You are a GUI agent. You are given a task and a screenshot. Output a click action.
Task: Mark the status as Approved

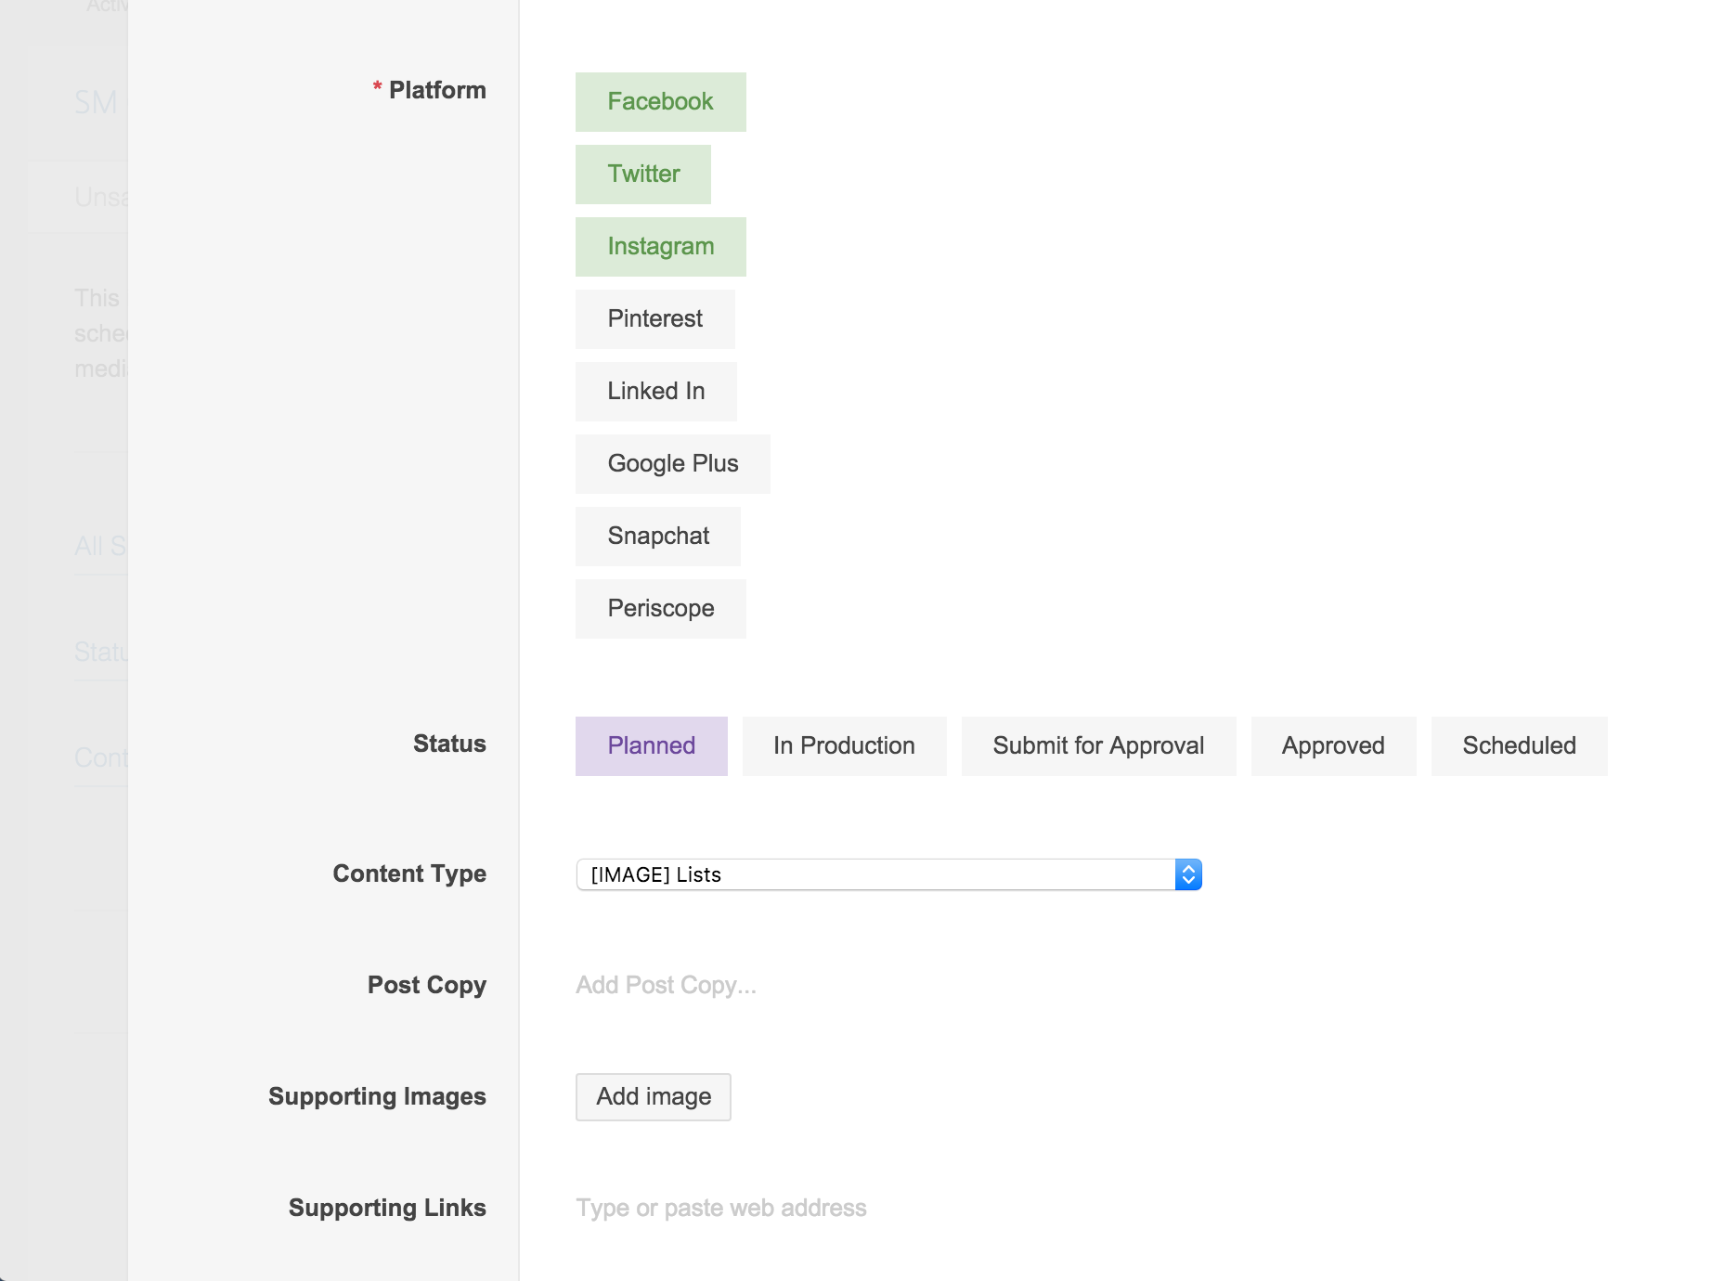click(1333, 746)
